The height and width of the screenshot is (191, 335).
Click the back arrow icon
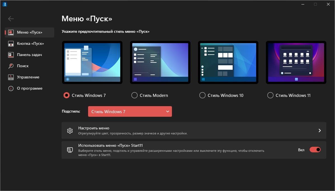click(x=11, y=19)
